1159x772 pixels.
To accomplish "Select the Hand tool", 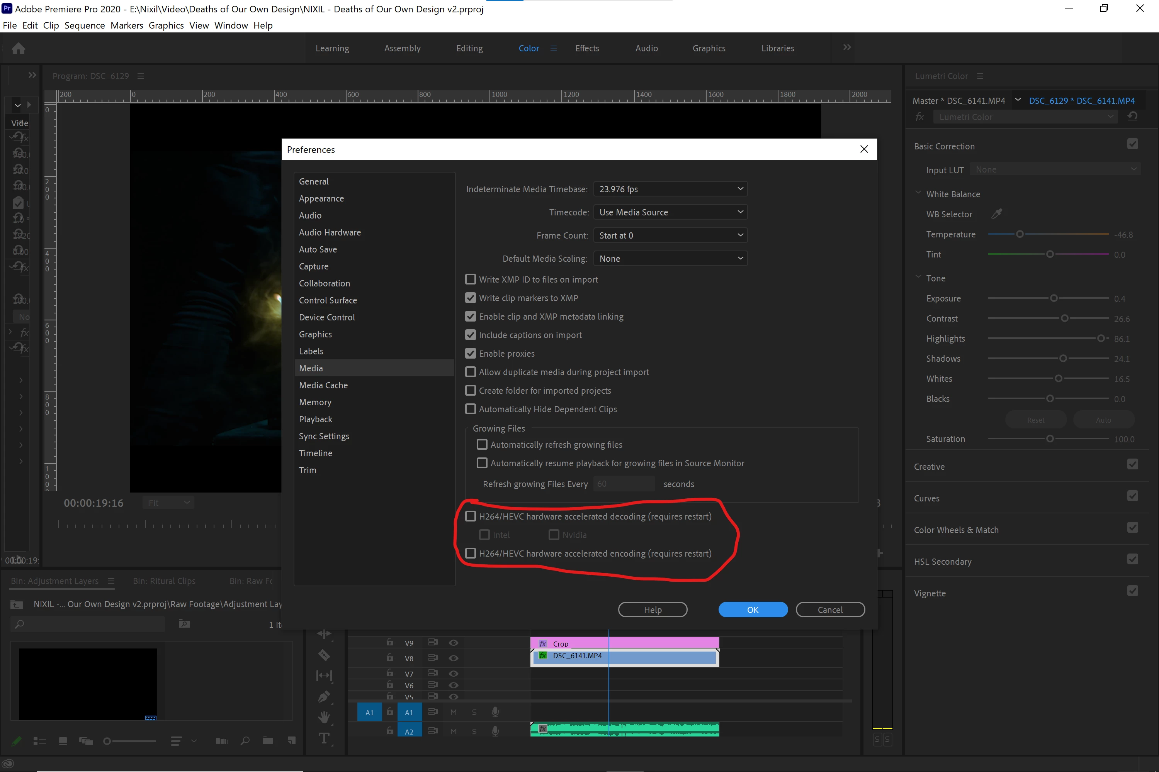I will (x=324, y=717).
